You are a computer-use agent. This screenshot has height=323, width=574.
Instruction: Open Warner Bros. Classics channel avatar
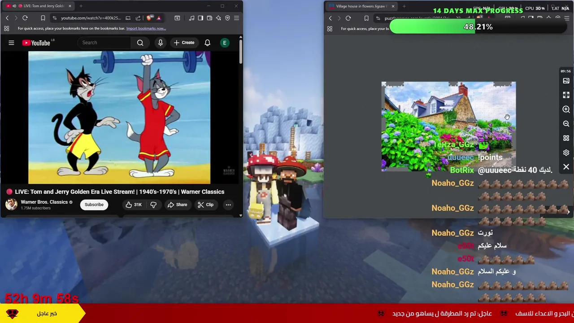click(11, 205)
